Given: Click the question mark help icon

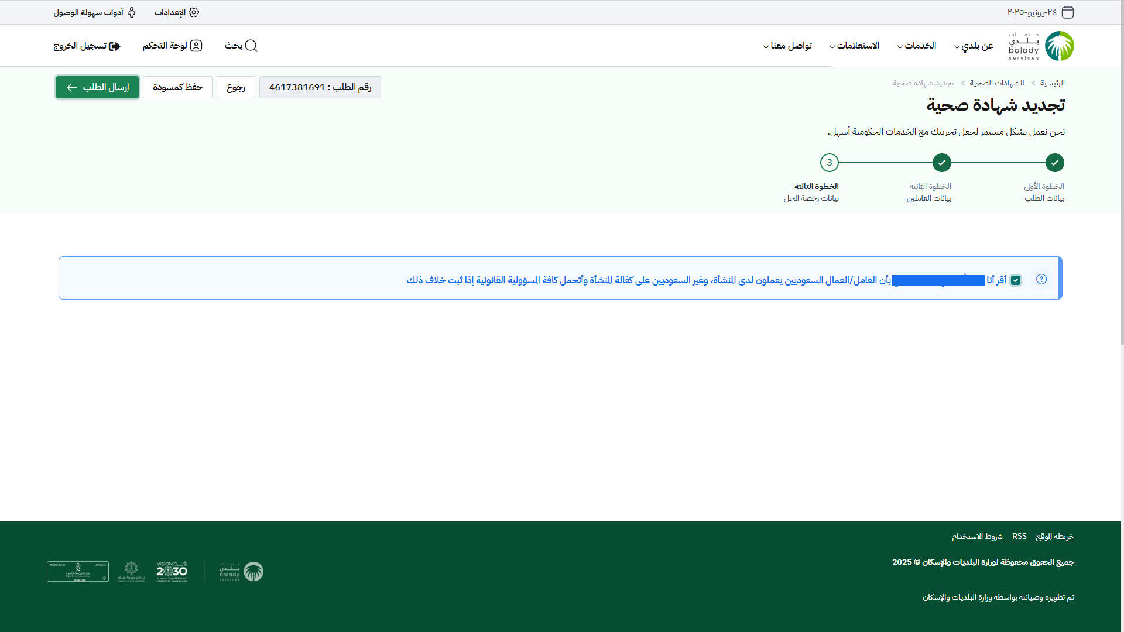Looking at the screenshot, I should pyautogui.click(x=1041, y=279).
